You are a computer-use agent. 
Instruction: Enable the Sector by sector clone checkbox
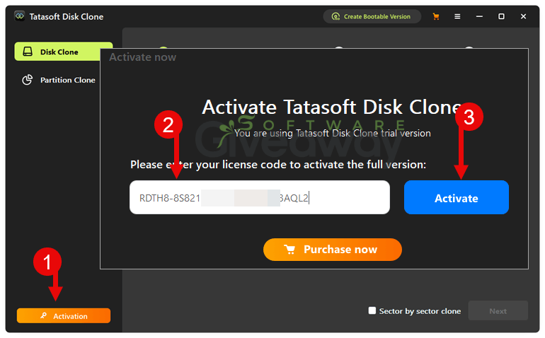(x=372, y=310)
